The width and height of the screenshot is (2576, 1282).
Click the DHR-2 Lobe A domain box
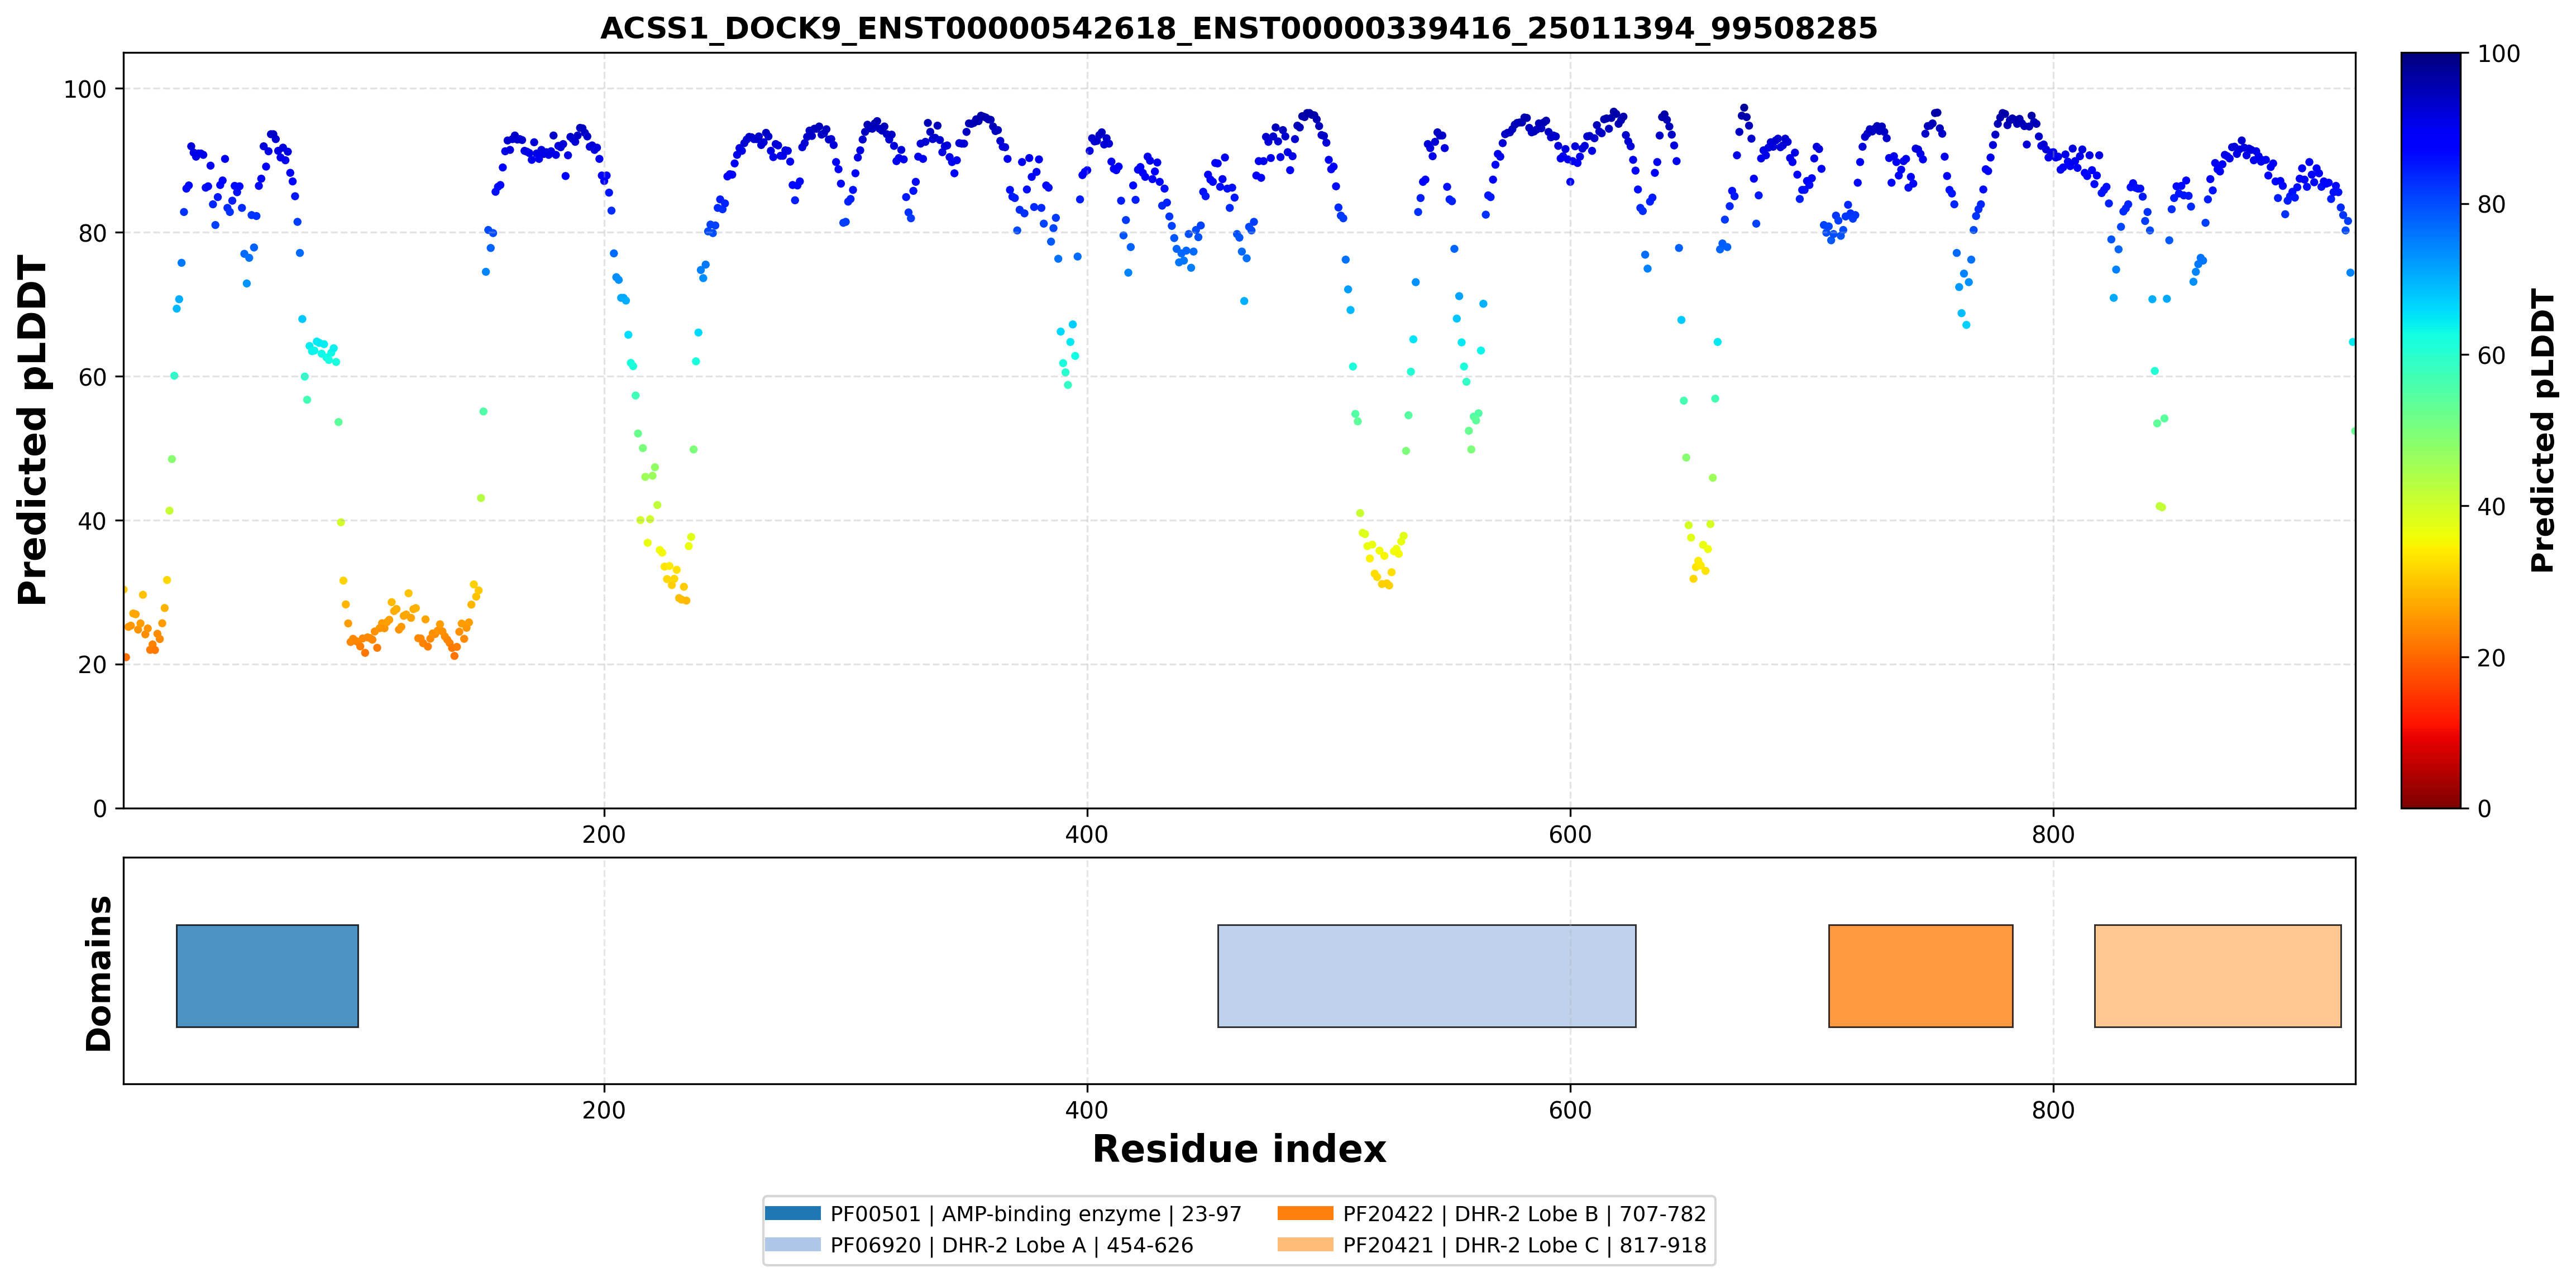[x=1426, y=975]
